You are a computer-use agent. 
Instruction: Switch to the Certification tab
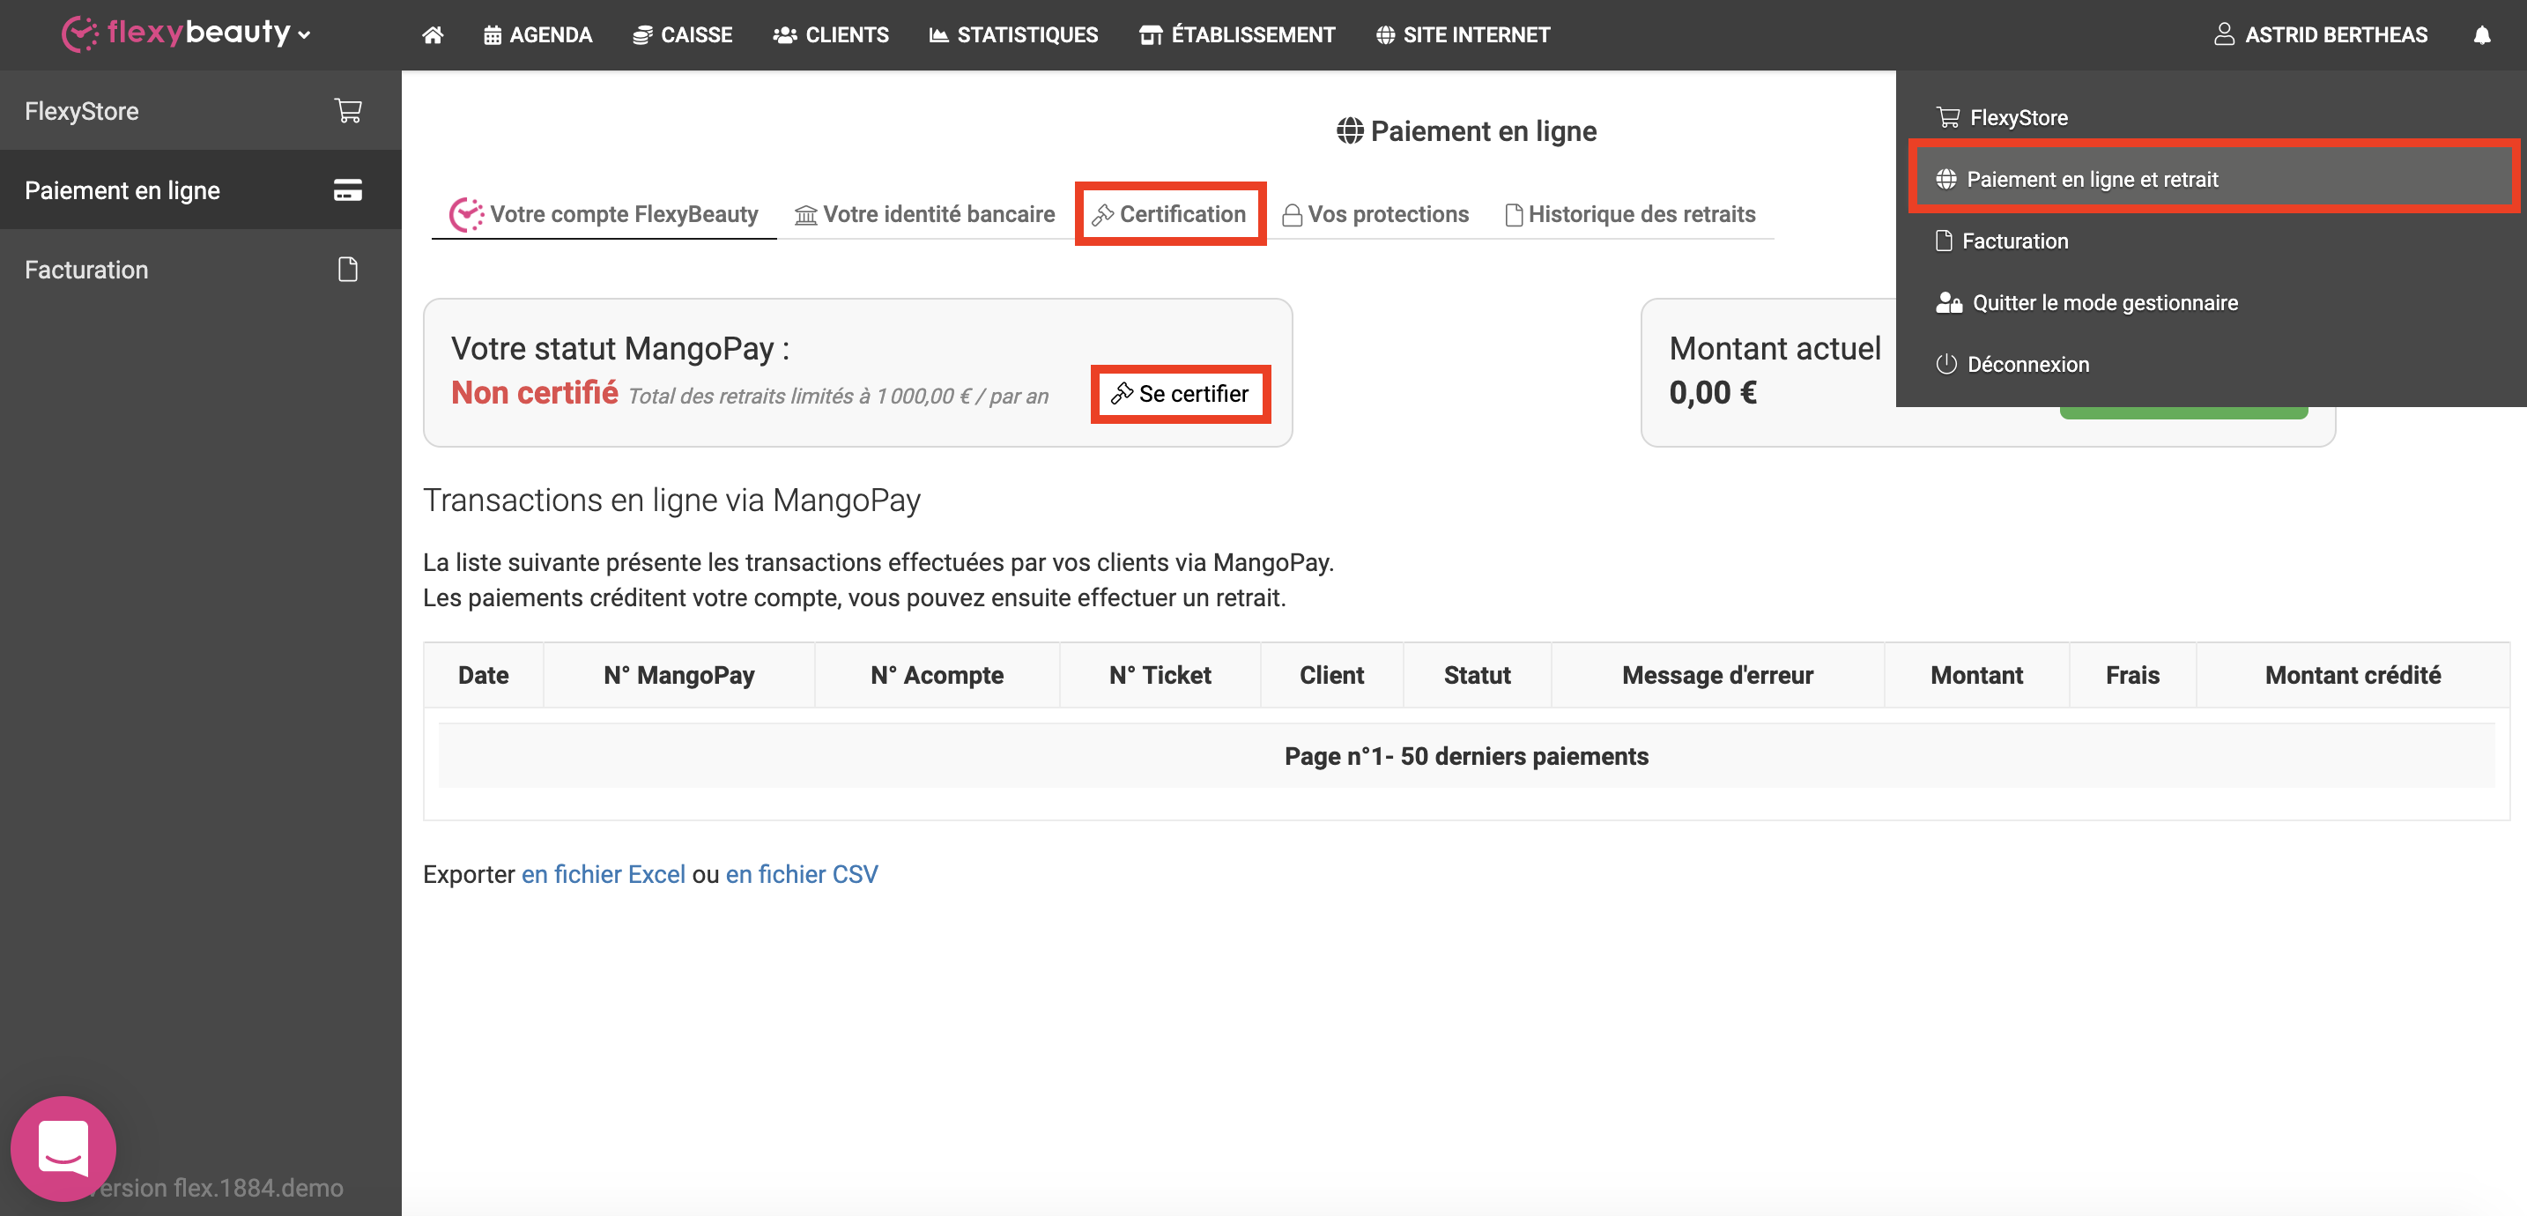tap(1169, 214)
